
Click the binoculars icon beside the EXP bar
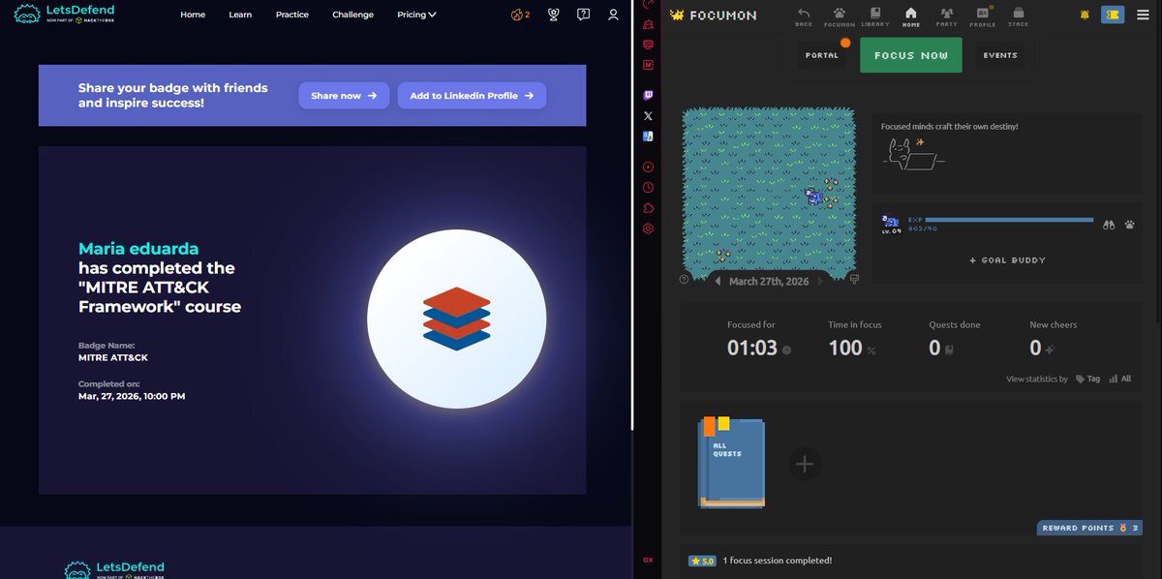point(1111,225)
